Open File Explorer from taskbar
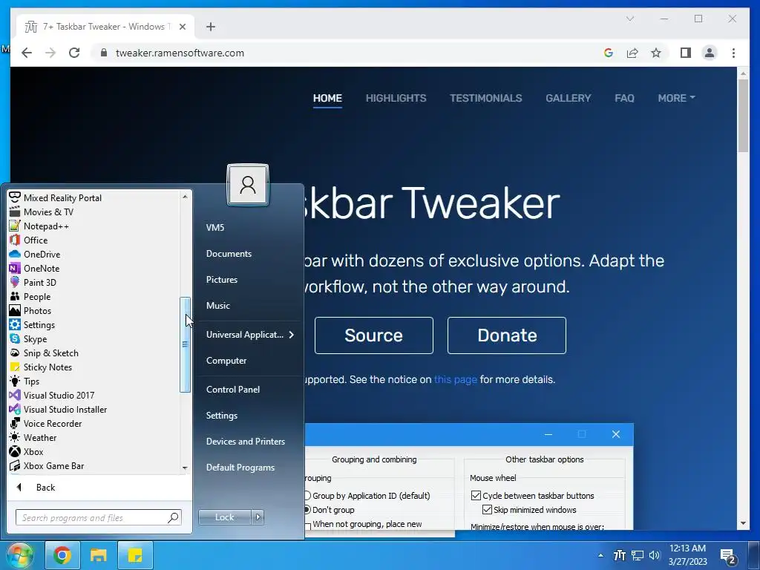This screenshot has width=760, height=570. [99, 555]
